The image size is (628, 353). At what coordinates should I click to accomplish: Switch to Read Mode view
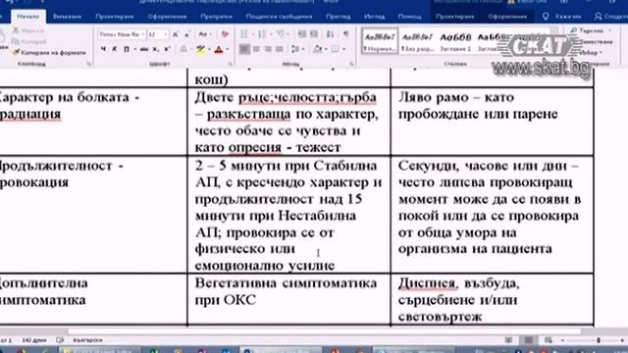click(x=508, y=340)
